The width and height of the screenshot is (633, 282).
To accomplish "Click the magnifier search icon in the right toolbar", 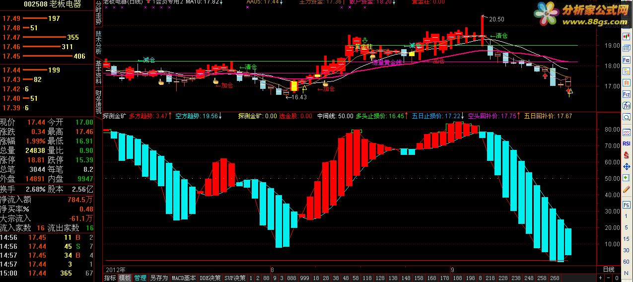I will click(x=627, y=116).
